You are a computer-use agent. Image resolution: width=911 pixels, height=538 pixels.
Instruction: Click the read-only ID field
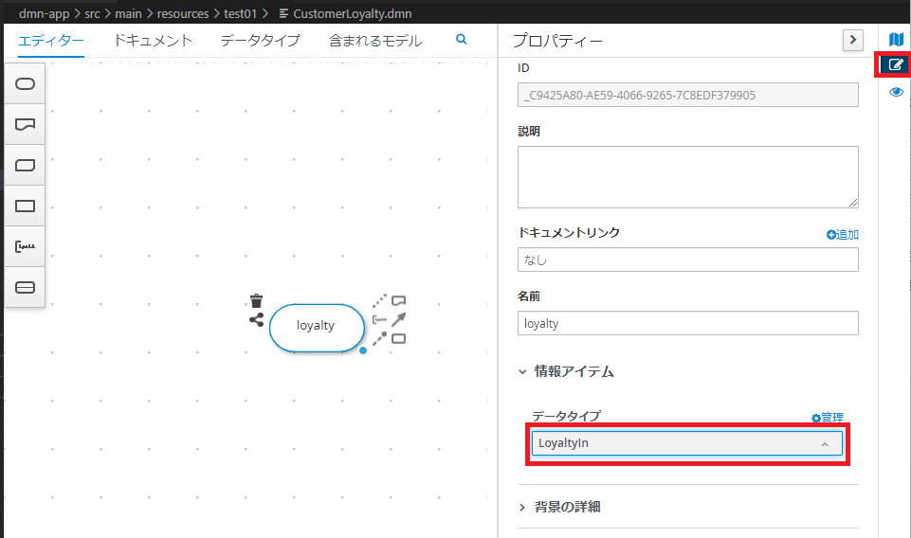(x=688, y=95)
